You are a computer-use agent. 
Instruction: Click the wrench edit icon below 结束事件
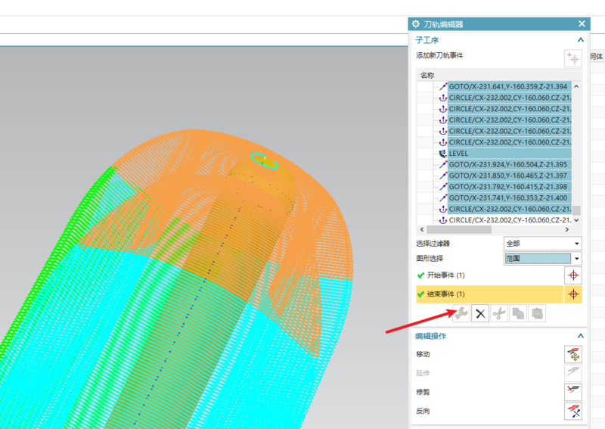tap(461, 313)
